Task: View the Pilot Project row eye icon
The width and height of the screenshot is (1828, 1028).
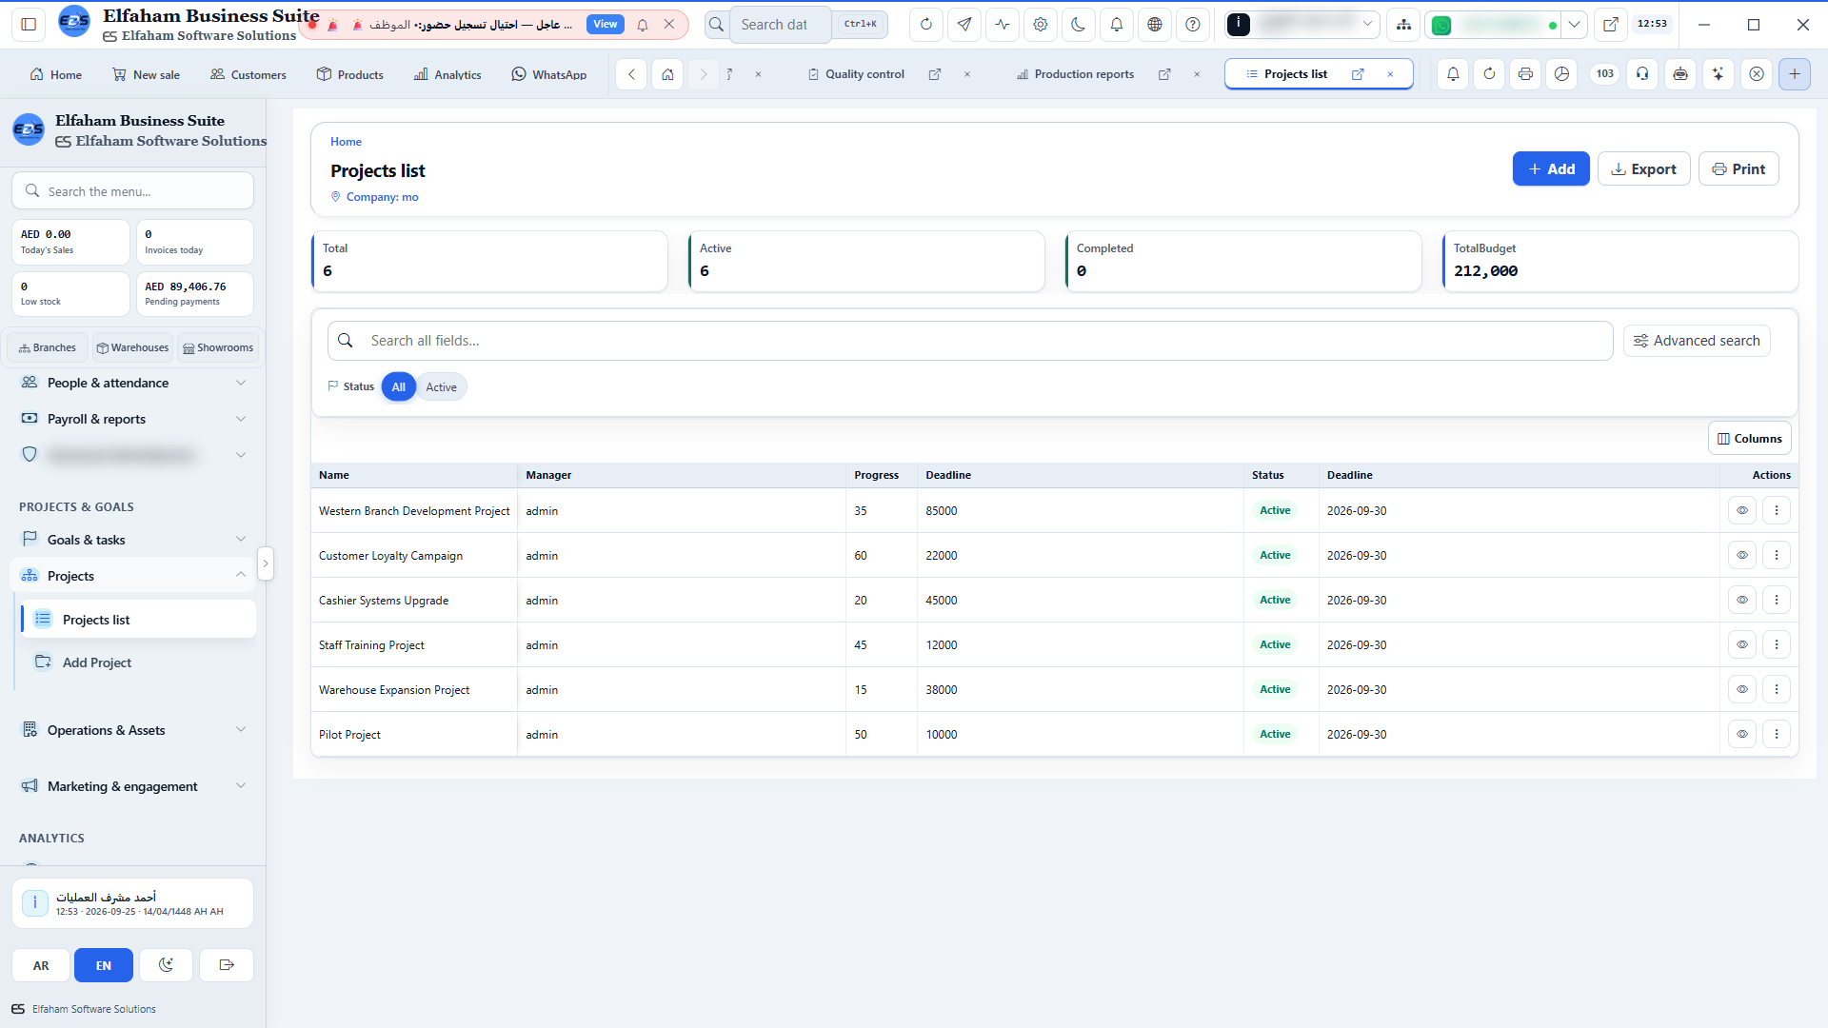Action: [x=1742, y=734]
